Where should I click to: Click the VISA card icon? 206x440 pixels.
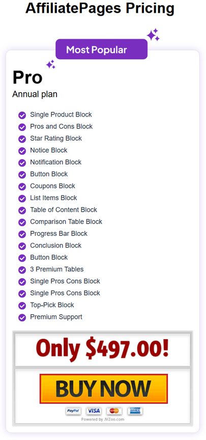[94, 411]
